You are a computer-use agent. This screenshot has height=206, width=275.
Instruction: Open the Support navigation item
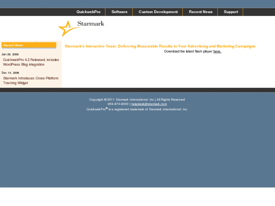click(x=231, y=12)
